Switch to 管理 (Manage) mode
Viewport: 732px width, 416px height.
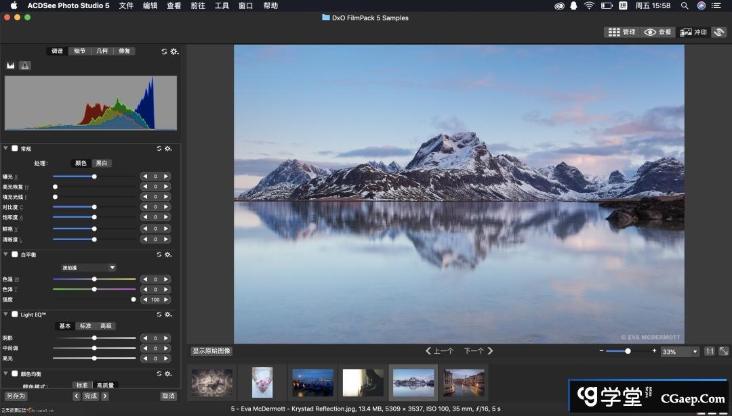point(622,32)
